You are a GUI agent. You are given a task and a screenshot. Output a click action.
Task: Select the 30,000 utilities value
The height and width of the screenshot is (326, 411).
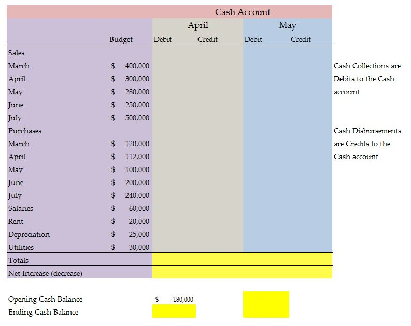pos(139,247)
